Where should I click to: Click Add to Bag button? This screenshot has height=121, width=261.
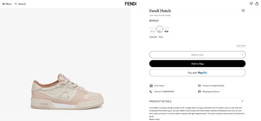coord(197,64)
